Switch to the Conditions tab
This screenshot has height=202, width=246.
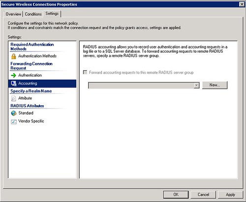(33, 14)
